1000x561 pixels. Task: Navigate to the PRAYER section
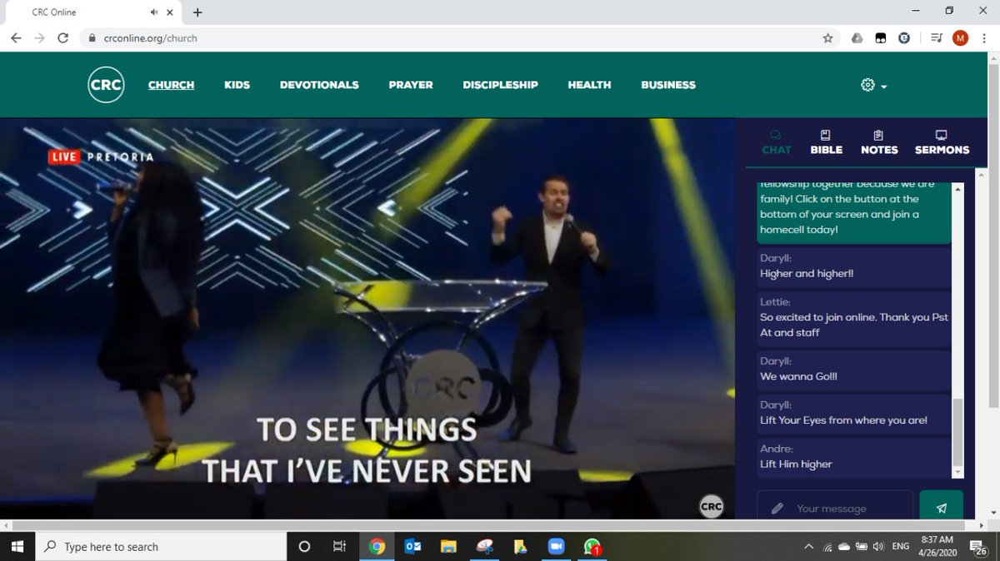coord(410,84)
